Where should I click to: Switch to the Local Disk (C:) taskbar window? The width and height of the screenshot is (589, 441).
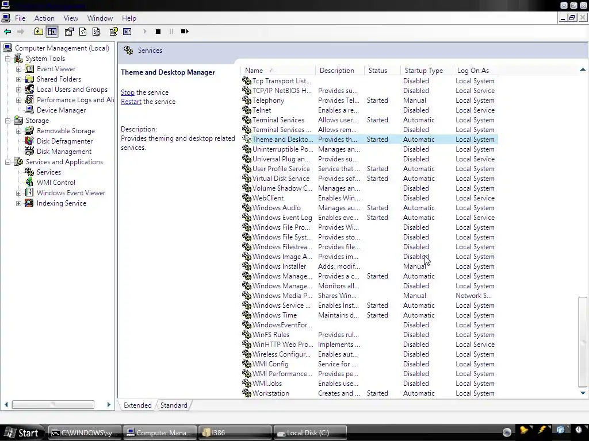click(310, 433)
